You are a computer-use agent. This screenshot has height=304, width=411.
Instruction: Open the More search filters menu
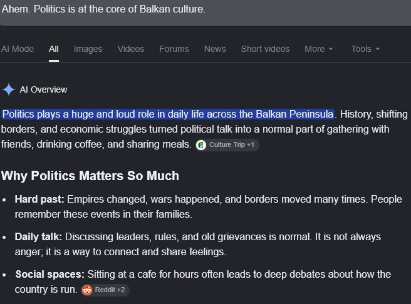coord(318,49)
